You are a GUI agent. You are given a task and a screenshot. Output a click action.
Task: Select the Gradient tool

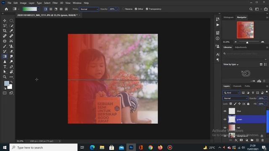tap(5, 56)
